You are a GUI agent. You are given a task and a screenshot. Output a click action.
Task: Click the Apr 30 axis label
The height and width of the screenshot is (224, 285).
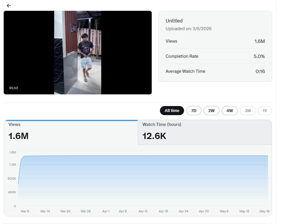(204, 211)
